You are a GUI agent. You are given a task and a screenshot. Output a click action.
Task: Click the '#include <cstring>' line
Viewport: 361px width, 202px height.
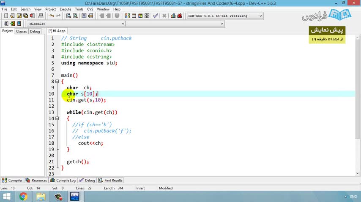[86, 57]
